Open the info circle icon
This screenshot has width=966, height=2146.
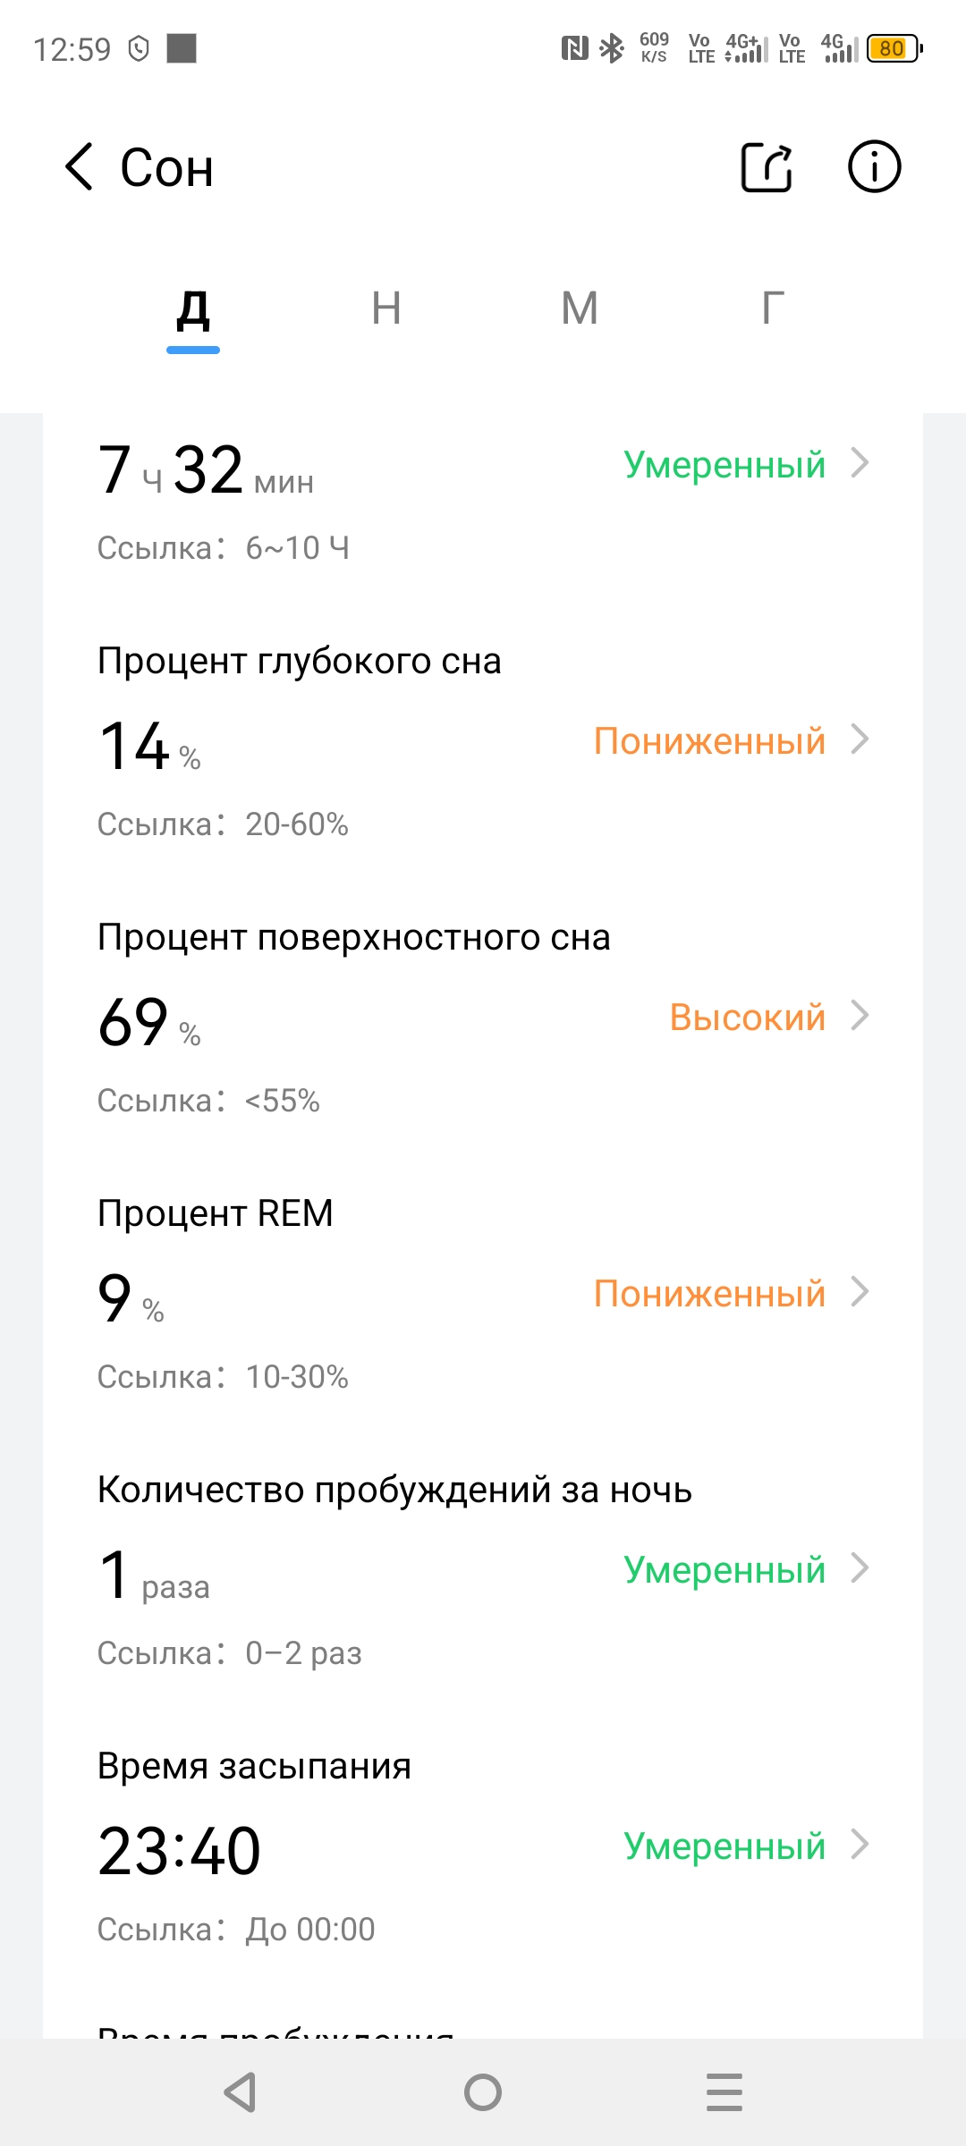click(x=874, y=167)
